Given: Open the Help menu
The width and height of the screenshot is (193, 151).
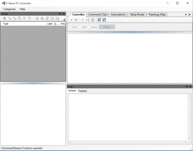Looking at the screenshot, I should click(22, 9).
